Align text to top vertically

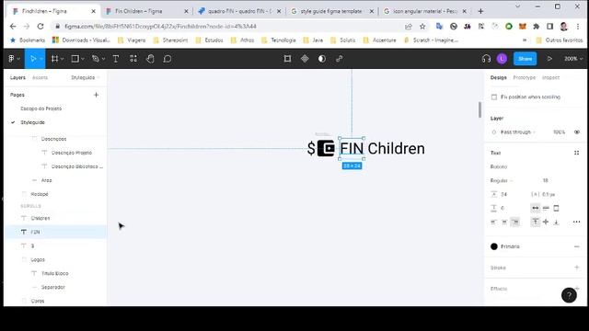point(536,222)
